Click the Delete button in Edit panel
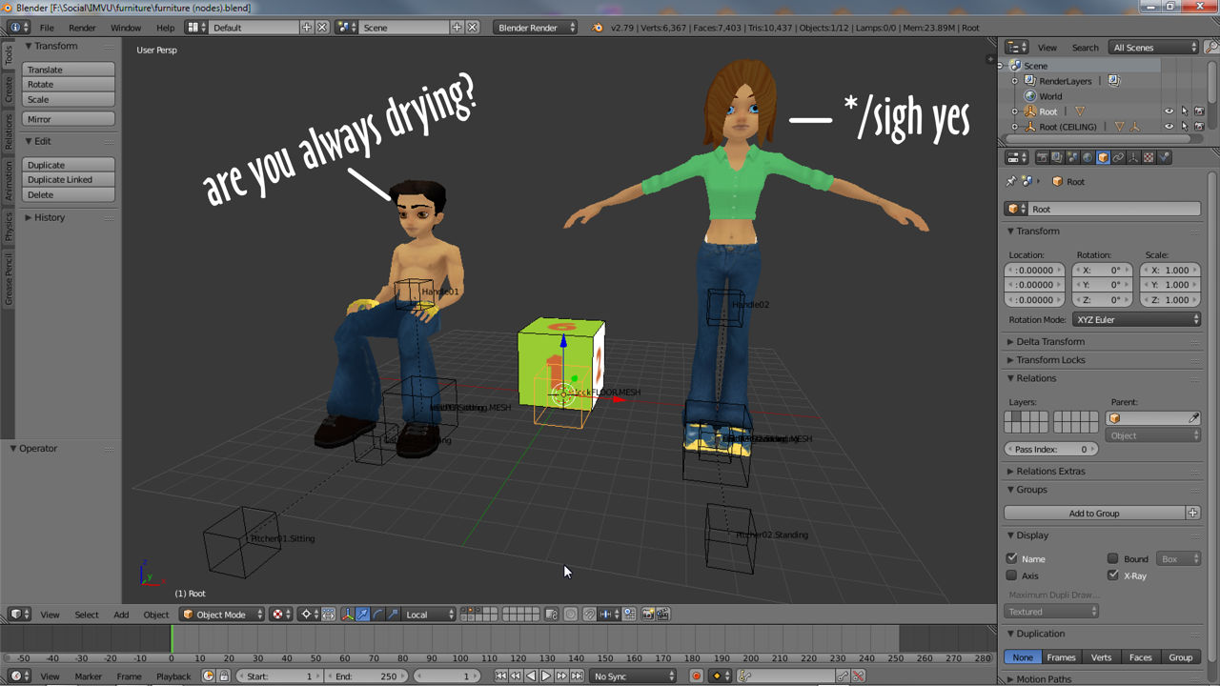 (x=69, y=194)
